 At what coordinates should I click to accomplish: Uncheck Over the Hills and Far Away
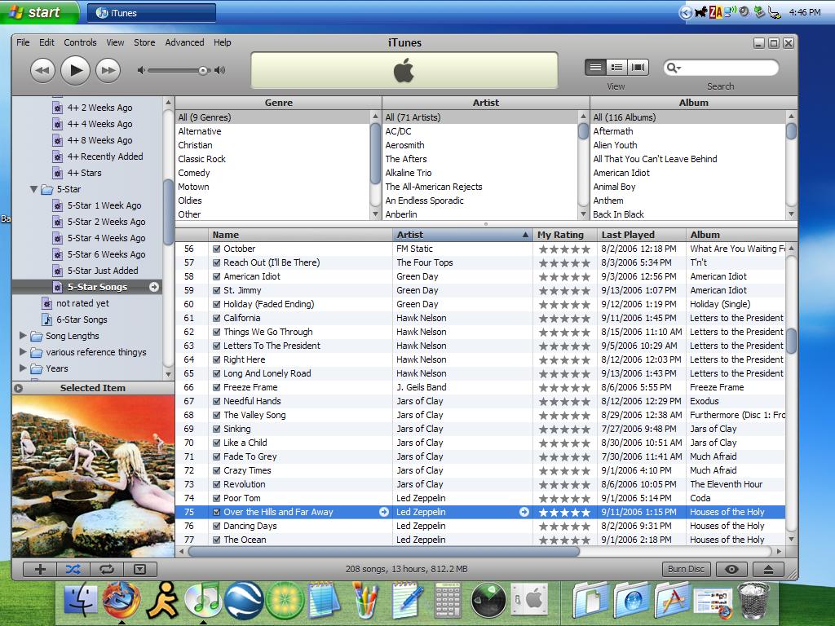(217, 512)
